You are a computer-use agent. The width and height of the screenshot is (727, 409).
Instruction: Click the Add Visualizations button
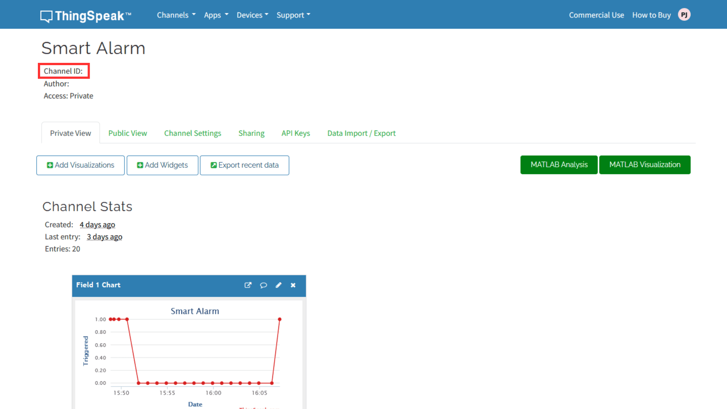click(x=80, y=165)
